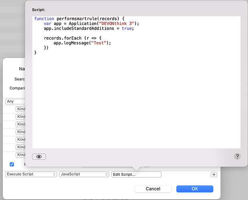
Task: Click the 'records.forEach (r => {' line
Action: (73, 38)
